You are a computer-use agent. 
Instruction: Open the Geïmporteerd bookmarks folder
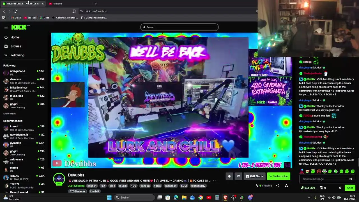[x=94, y=18]
